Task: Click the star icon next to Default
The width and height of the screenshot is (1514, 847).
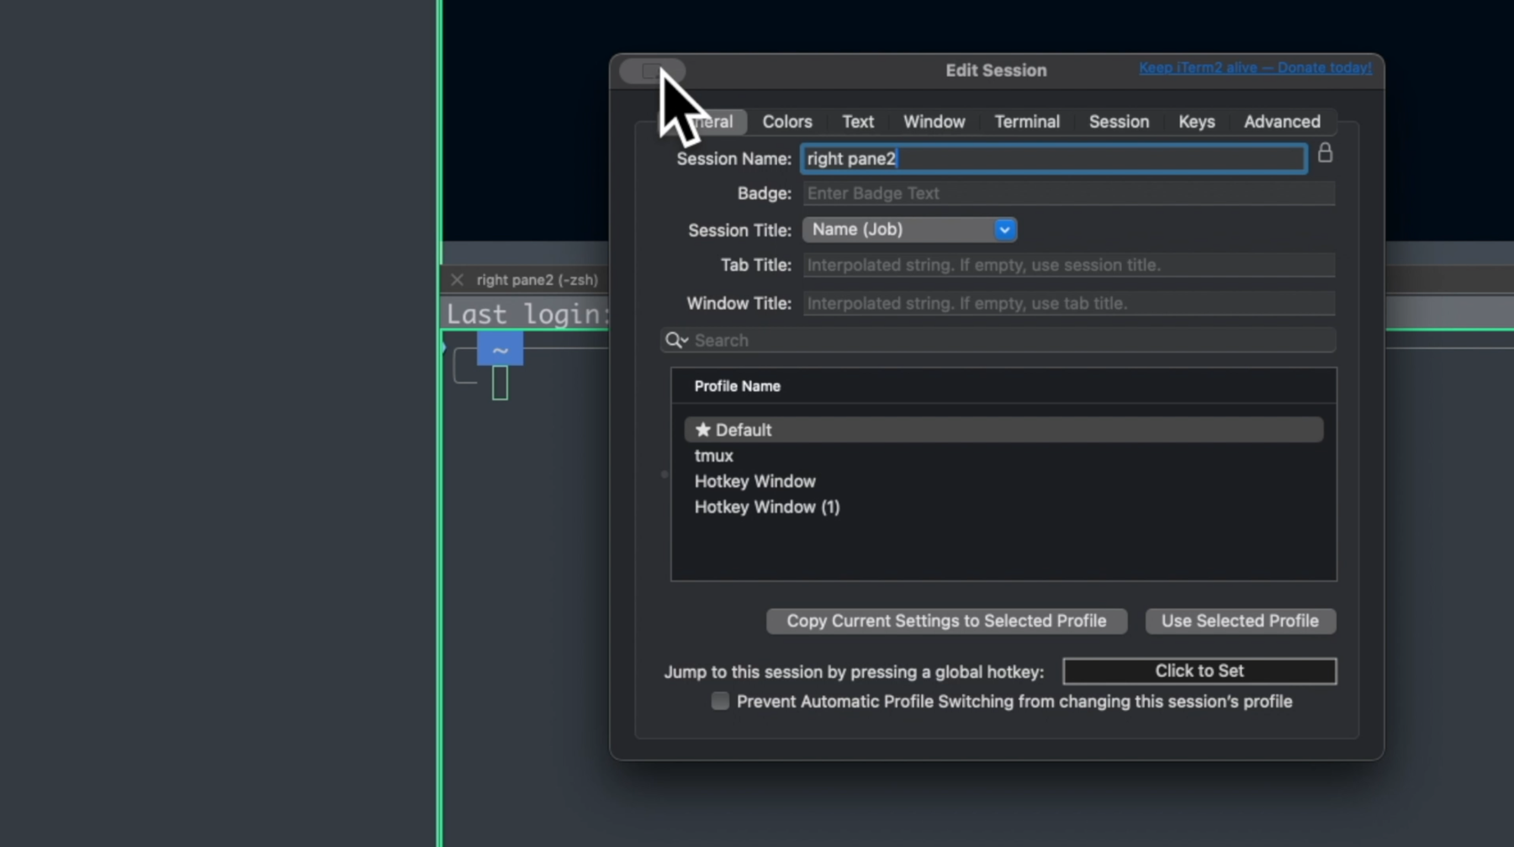Action: [703, 430]
